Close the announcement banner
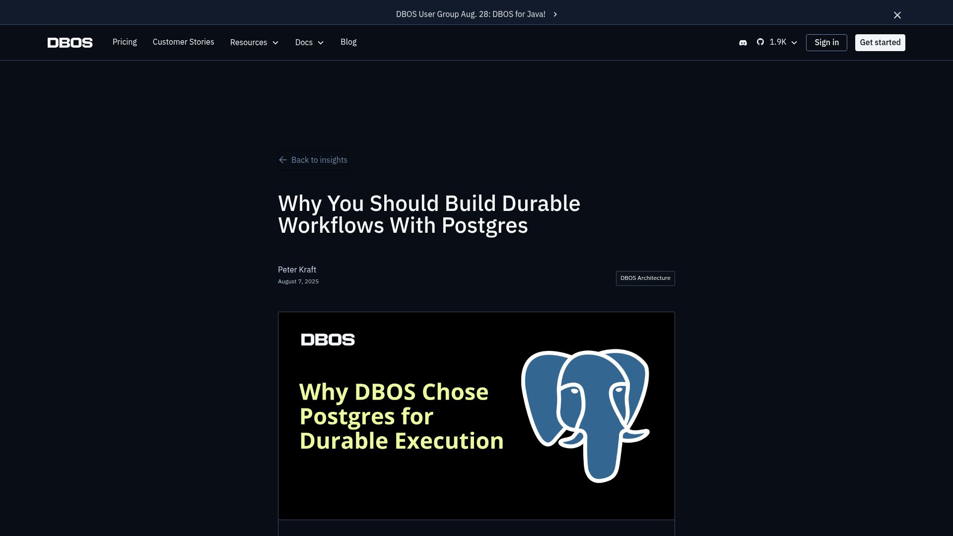This screenshot has width=953, height=536. [897, 15]
